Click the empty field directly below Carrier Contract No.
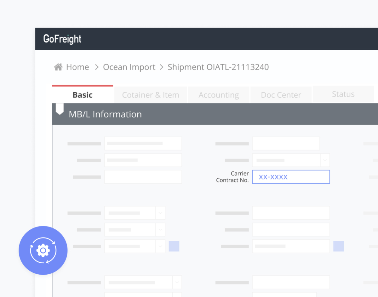378x297 pixels. point(291,213)
